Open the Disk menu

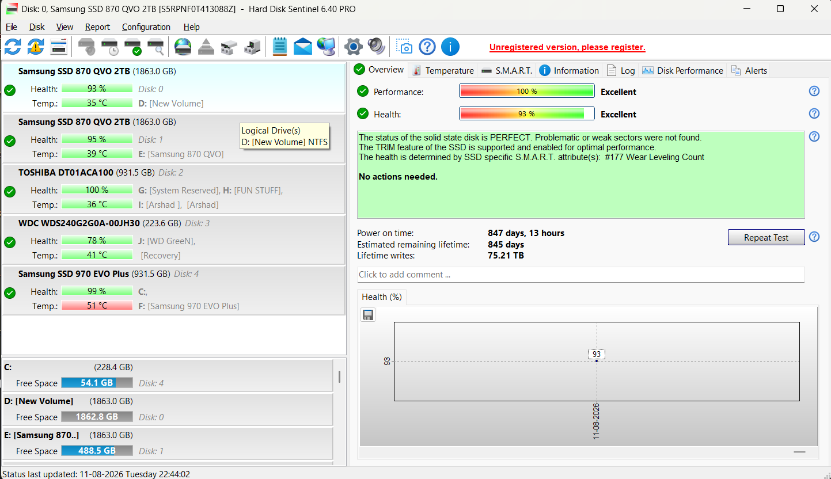click(37, 27)
